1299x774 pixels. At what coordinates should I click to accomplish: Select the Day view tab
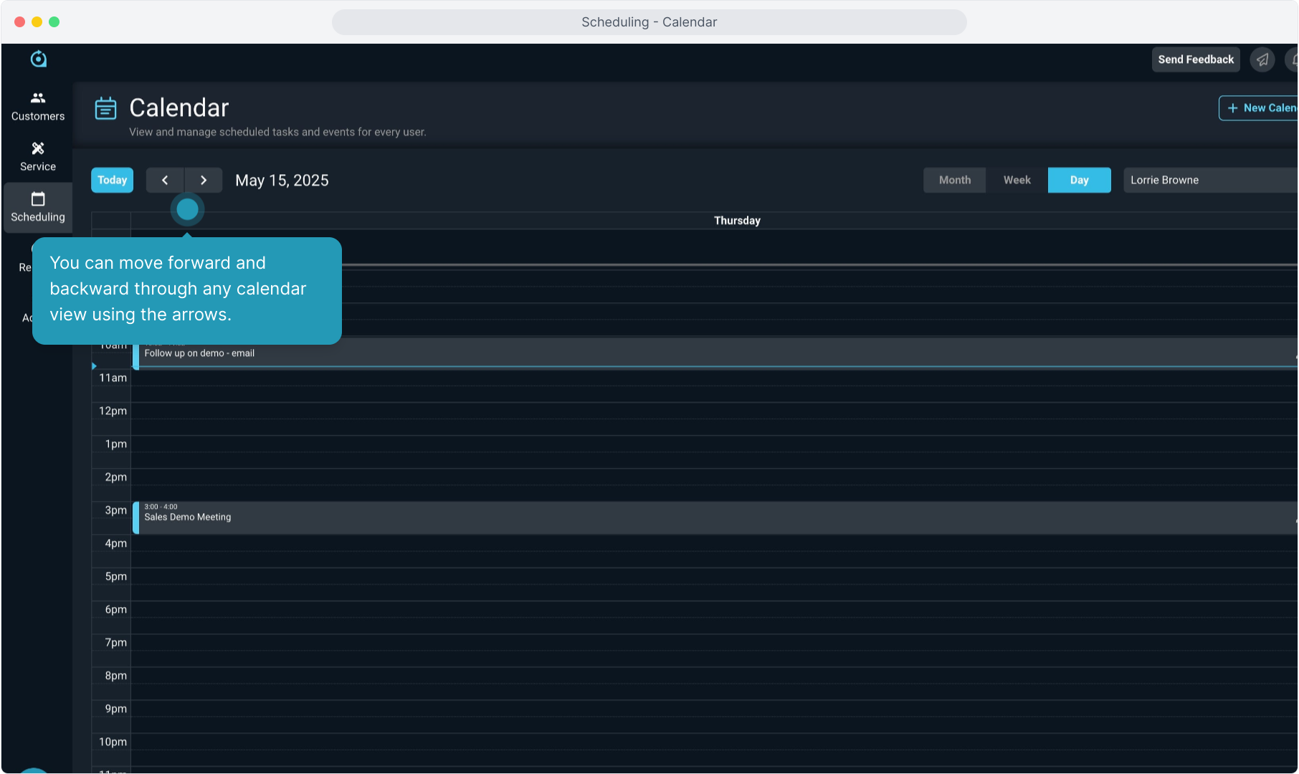click(x=1079, y=181)
